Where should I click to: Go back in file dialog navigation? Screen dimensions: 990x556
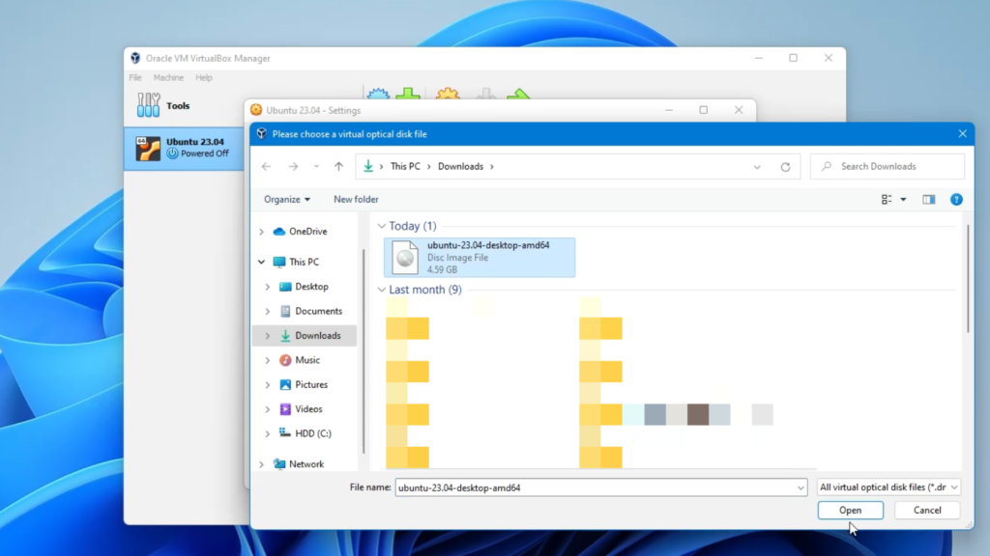pyautogui.click(x=267, y=166)
